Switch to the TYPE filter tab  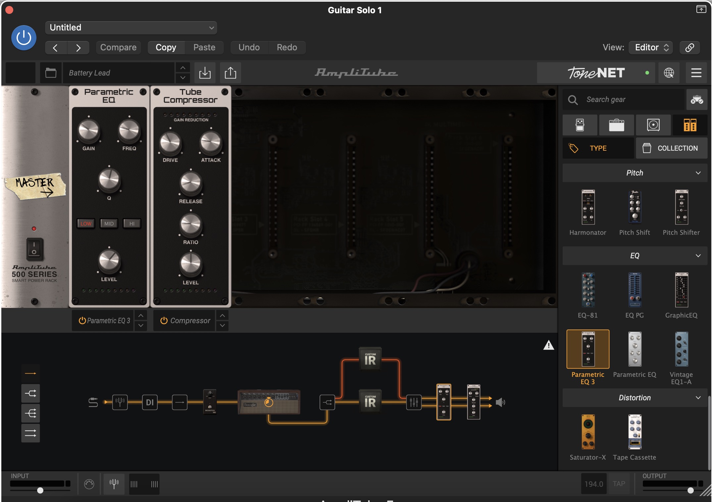pyautogui.click(x=598, y=148)
